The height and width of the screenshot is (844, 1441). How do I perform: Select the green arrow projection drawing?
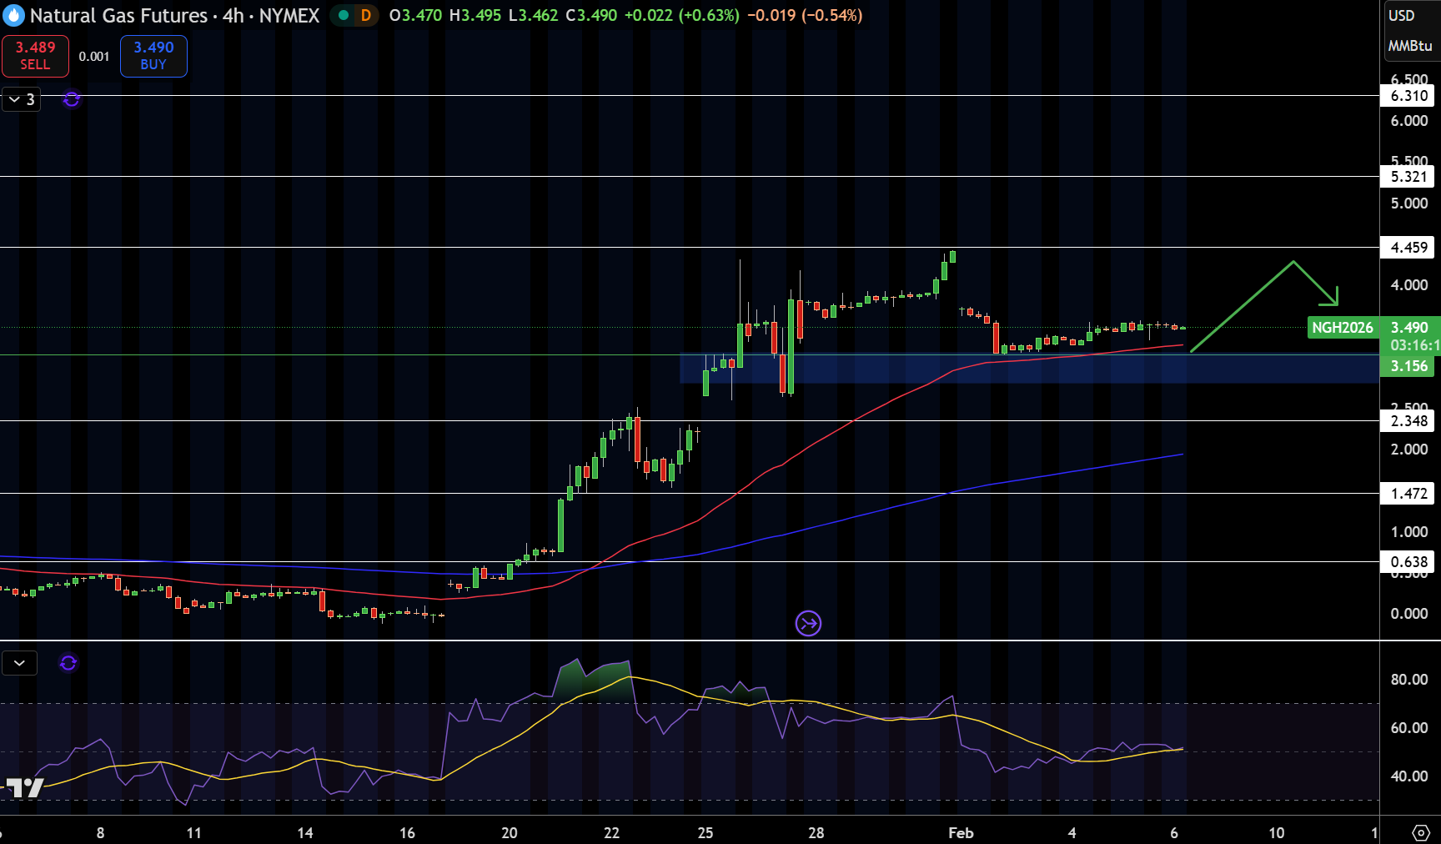[x=1264, y=306]
